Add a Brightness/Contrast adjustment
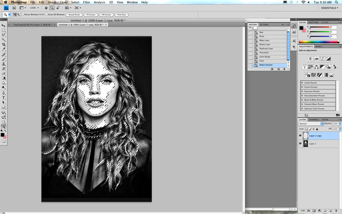 tap(311, 59)
